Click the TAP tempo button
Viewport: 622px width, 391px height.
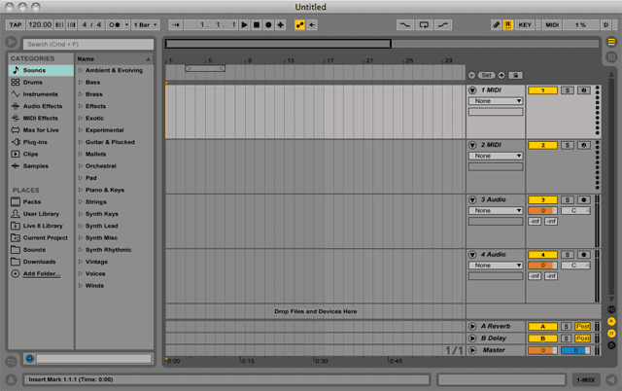(16, 25)
